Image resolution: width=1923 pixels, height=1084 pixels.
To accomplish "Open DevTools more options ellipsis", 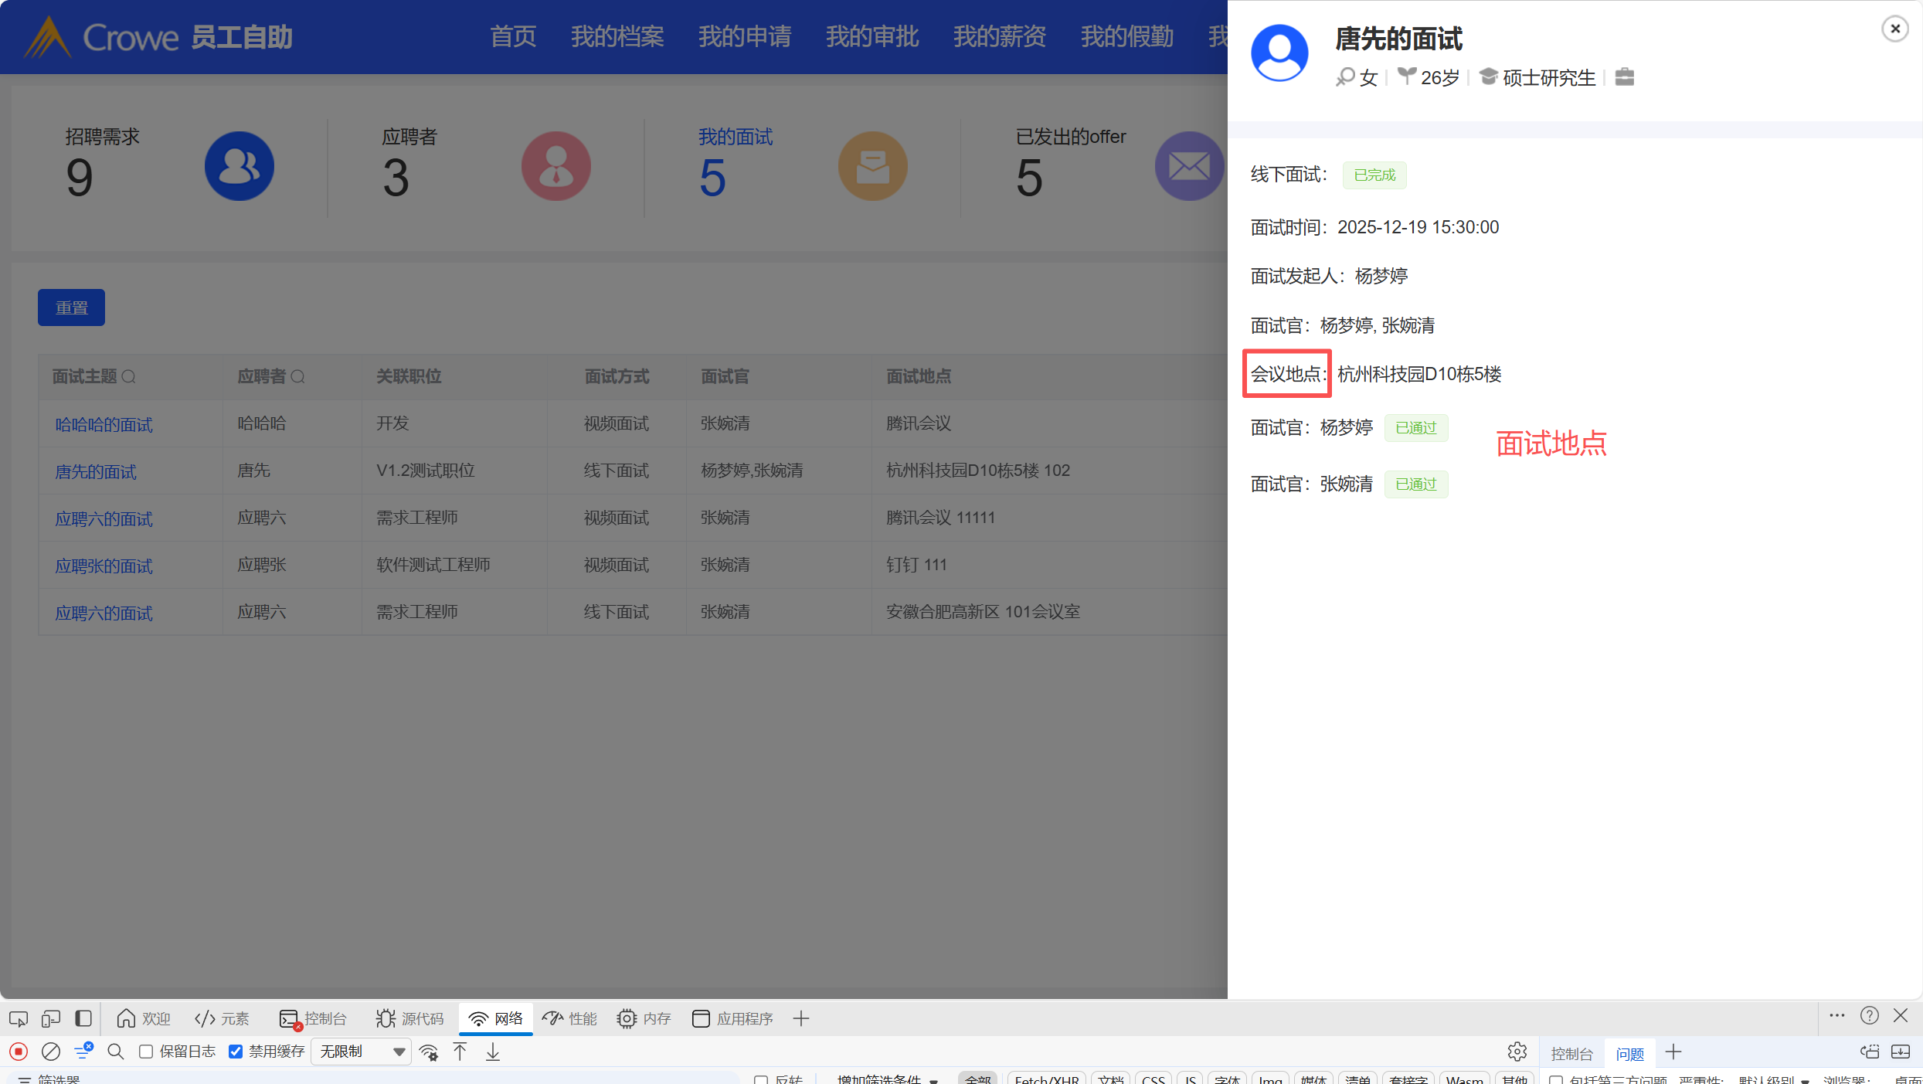I will 1837,1016.
